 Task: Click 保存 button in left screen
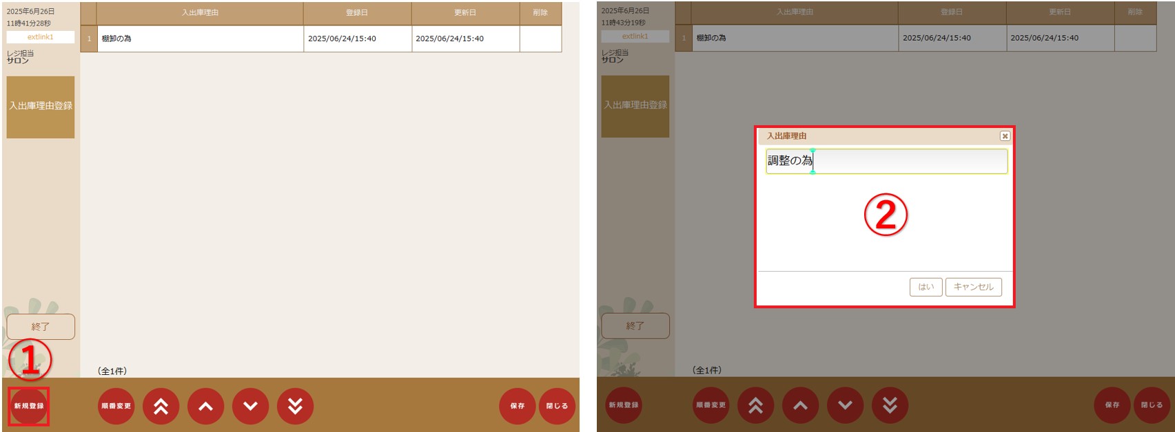(518, 406)
